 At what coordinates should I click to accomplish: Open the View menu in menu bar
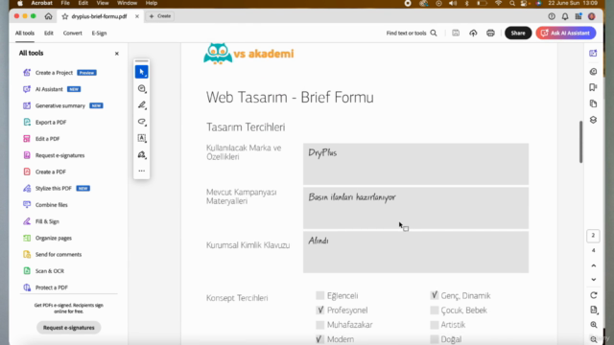(x=103, y=3)
